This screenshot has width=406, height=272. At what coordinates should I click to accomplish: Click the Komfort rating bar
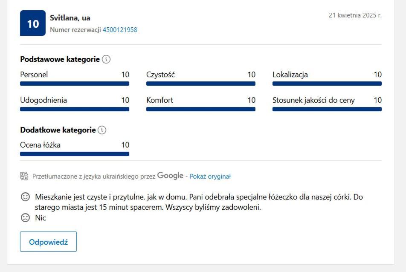pyautogui.click(x=201, y=109)
